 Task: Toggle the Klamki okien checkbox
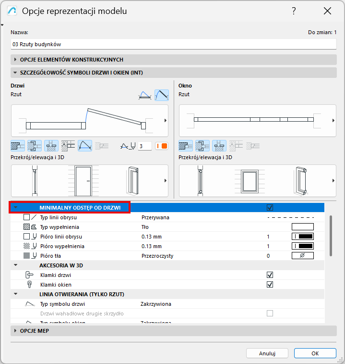pyautogui.click(x=270, y=284)
